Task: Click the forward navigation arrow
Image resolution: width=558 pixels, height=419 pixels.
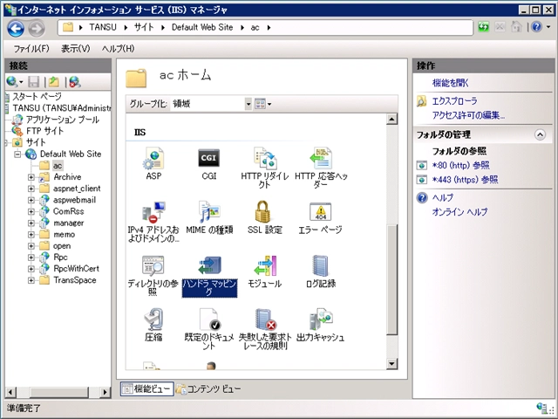Action: coord(37,28)
